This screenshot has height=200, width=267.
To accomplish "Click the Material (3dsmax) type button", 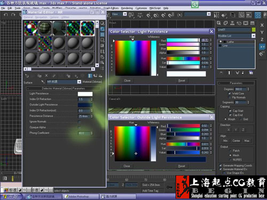I will [x=92, y=82].
